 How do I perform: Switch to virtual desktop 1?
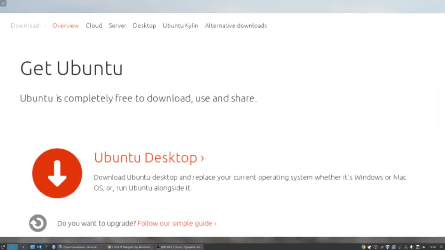point(12,247)
